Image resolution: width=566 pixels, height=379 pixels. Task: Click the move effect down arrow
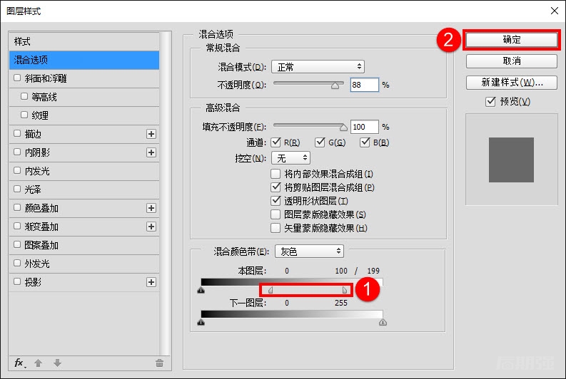tap(57, 363)
